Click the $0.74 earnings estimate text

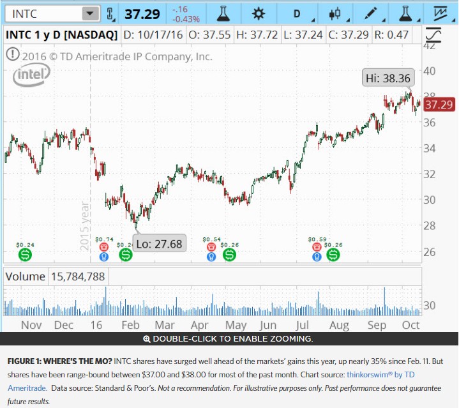pos(104,239)
